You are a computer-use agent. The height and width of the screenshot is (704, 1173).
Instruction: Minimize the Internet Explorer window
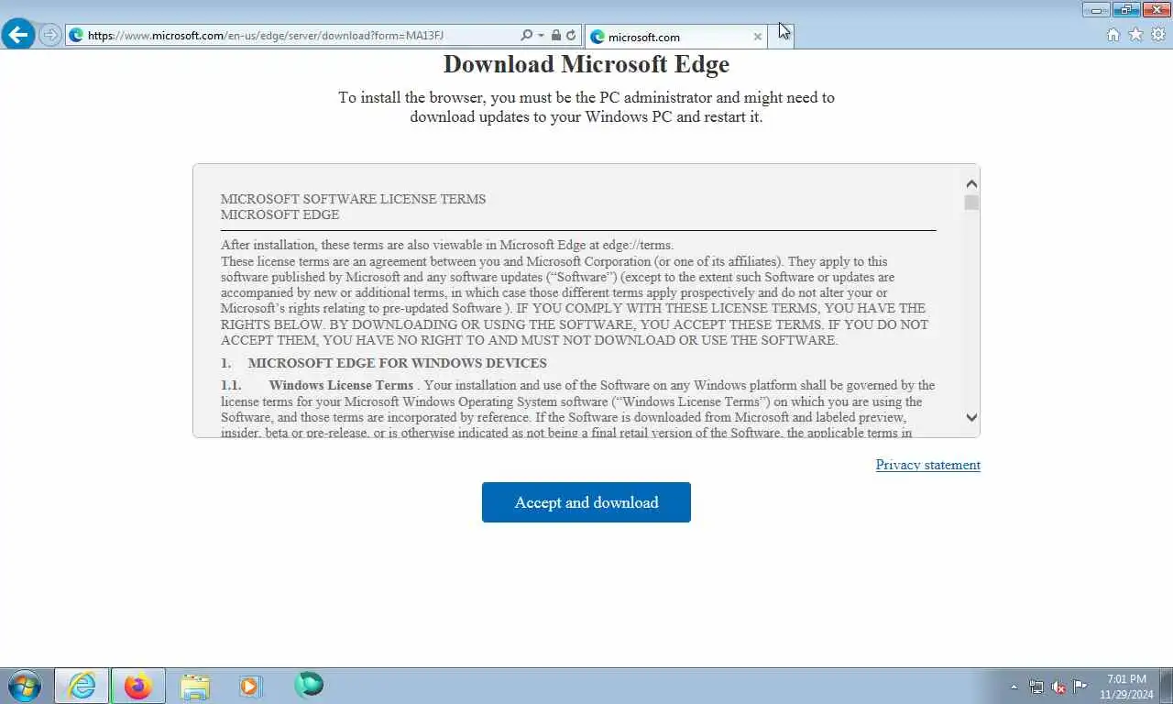click(1096, 10)
